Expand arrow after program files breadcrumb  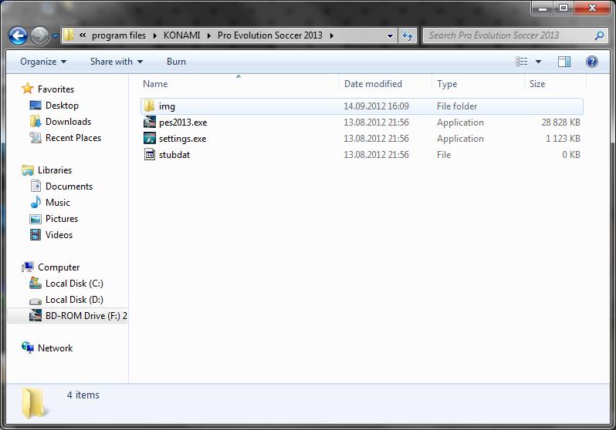155,35
